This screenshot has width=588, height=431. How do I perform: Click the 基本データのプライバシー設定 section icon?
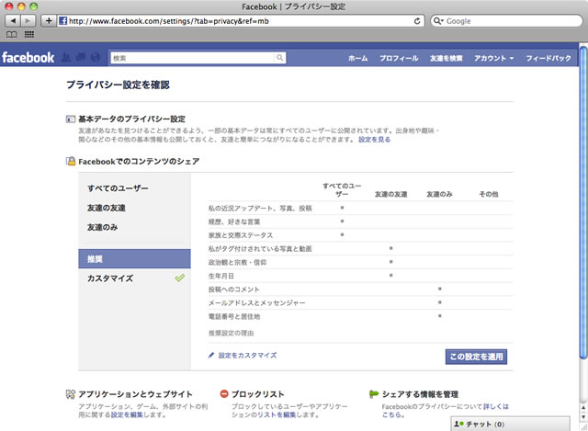pyautogui.click(x=71, y=119)
